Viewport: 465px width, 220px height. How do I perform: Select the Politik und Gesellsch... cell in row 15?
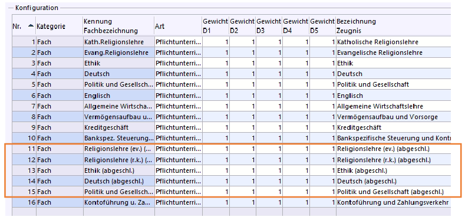118,192
